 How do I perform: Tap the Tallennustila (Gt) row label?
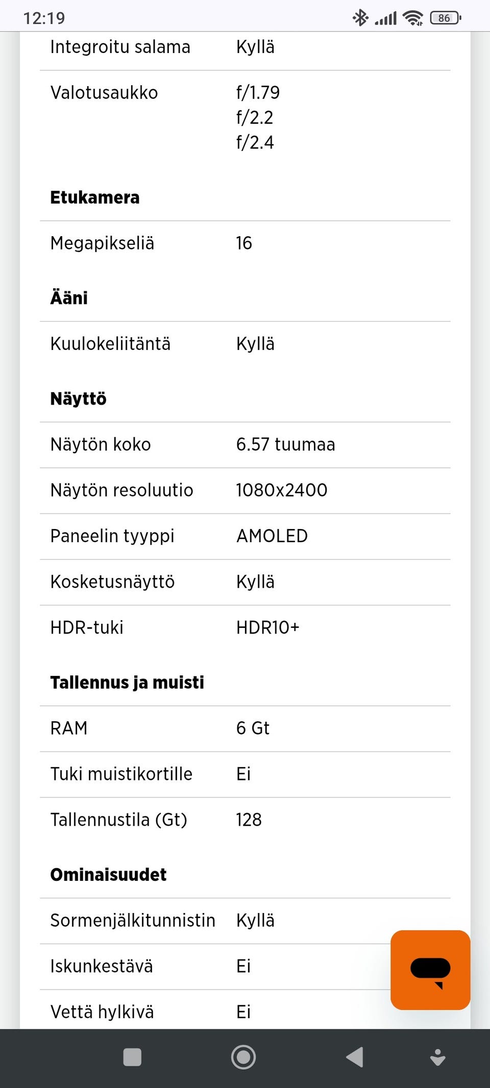coord(119,820)
